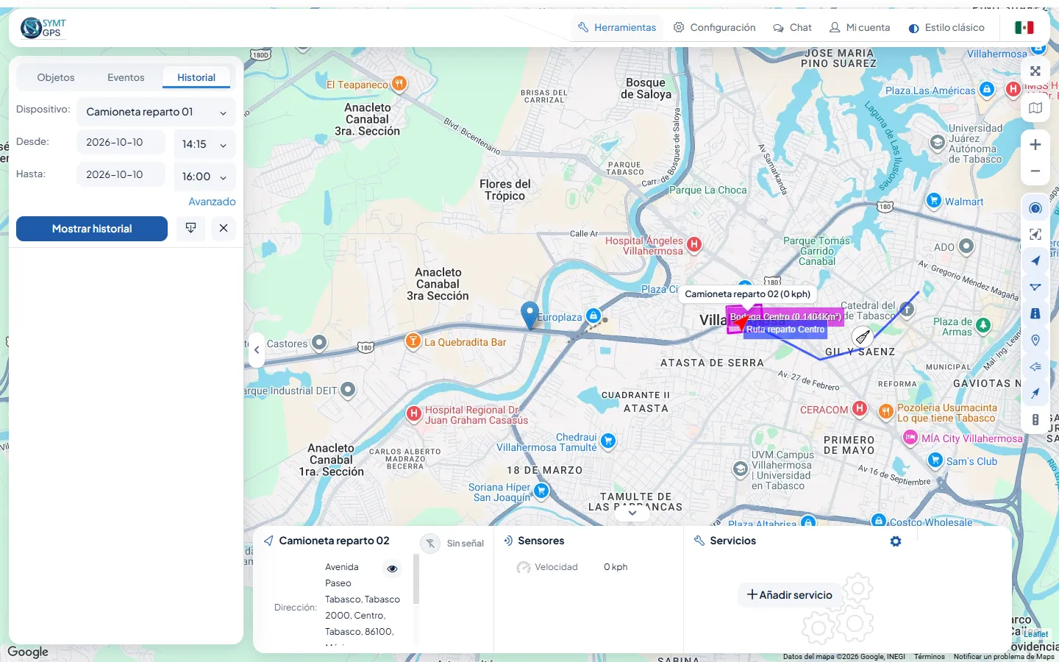Click the red vehicle arrow marker on map
Image resolution: width=1059 pixels, height=662 pixels.
(741, 322)
